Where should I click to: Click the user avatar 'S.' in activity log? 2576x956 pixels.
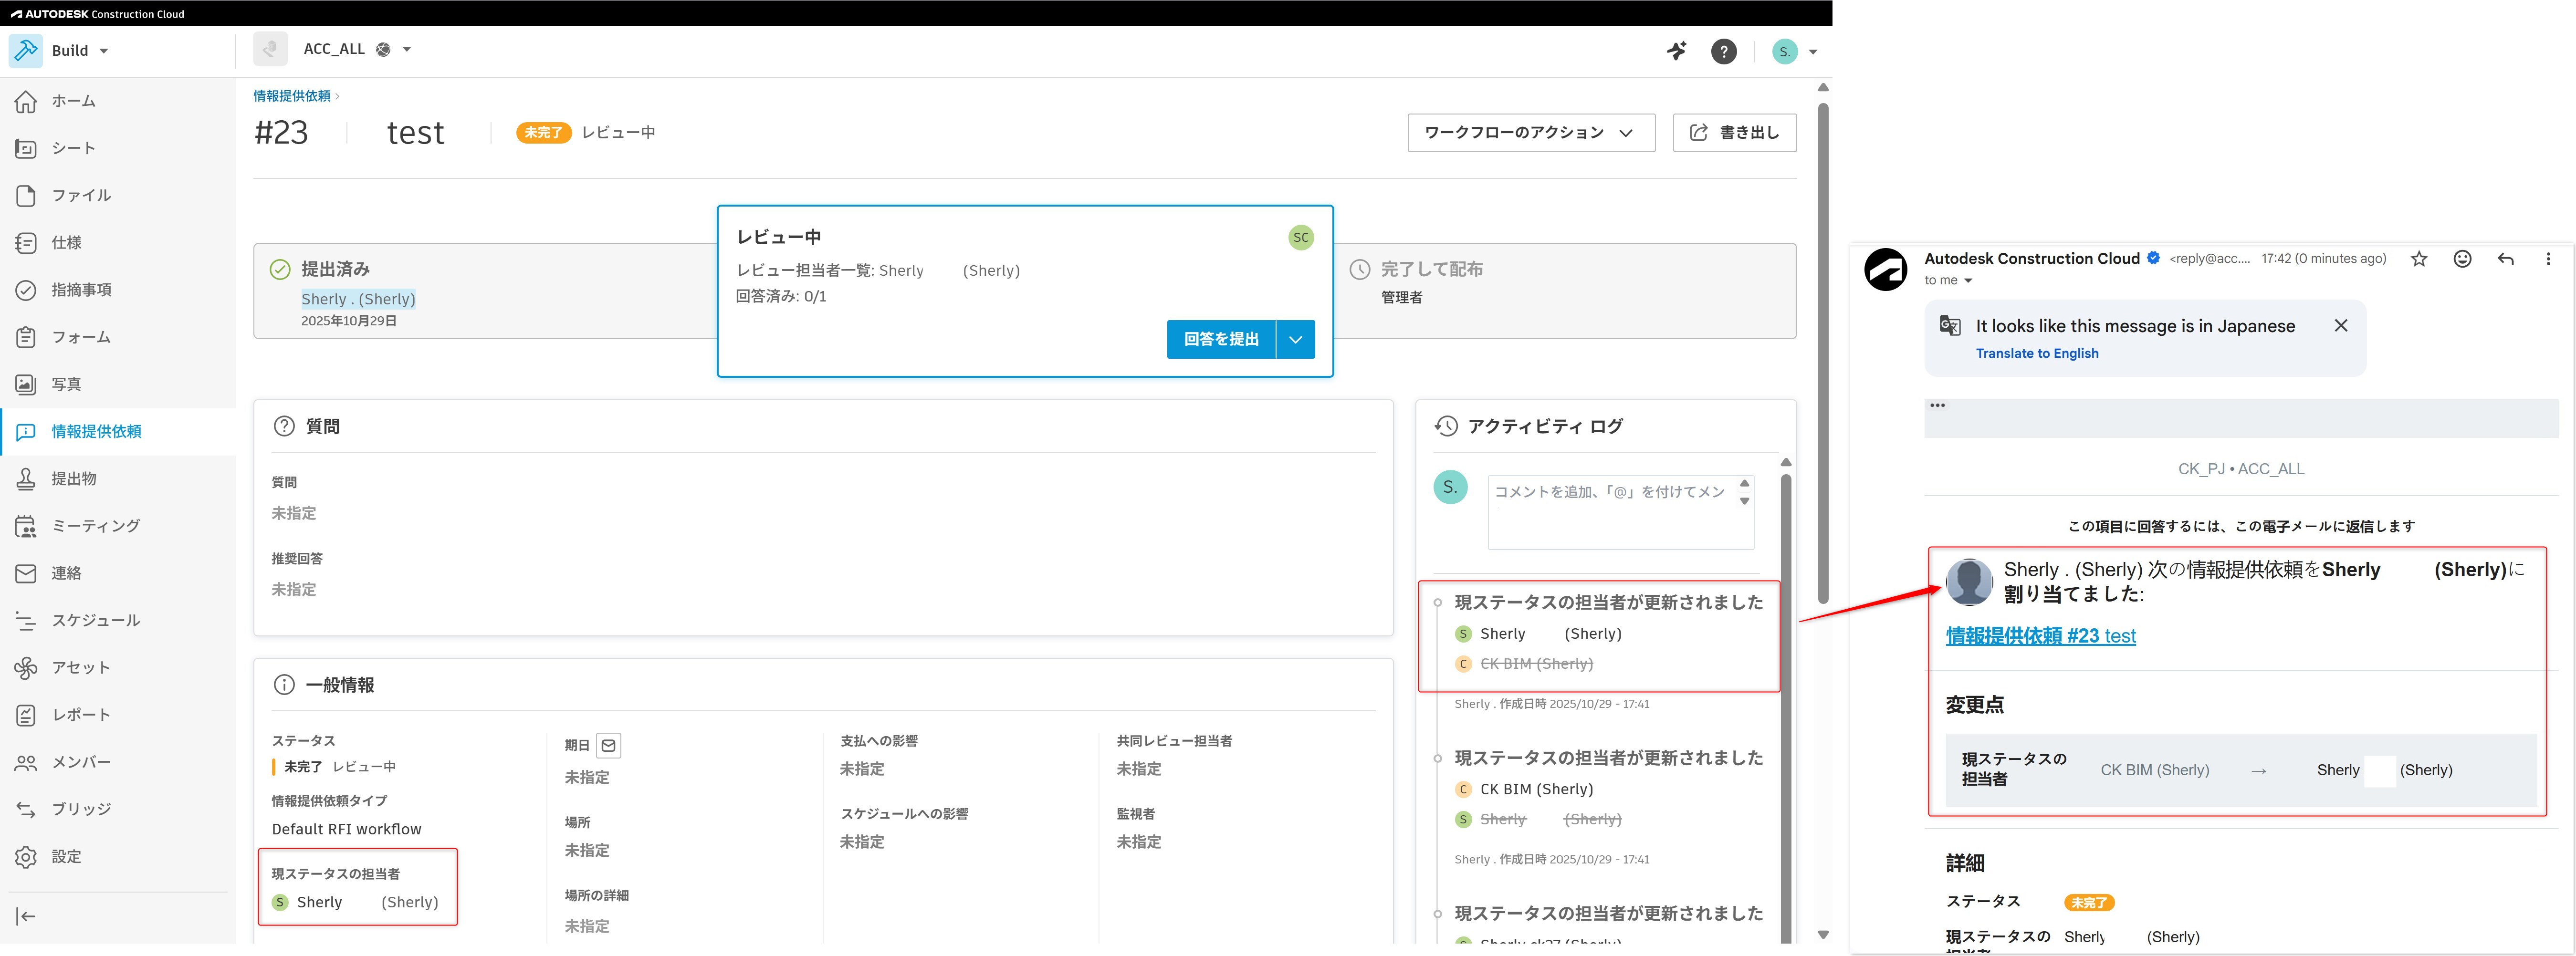point(1450,487)
